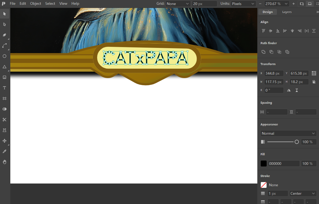
Task: Click the zoom out minus button
Action: [260, 4]
